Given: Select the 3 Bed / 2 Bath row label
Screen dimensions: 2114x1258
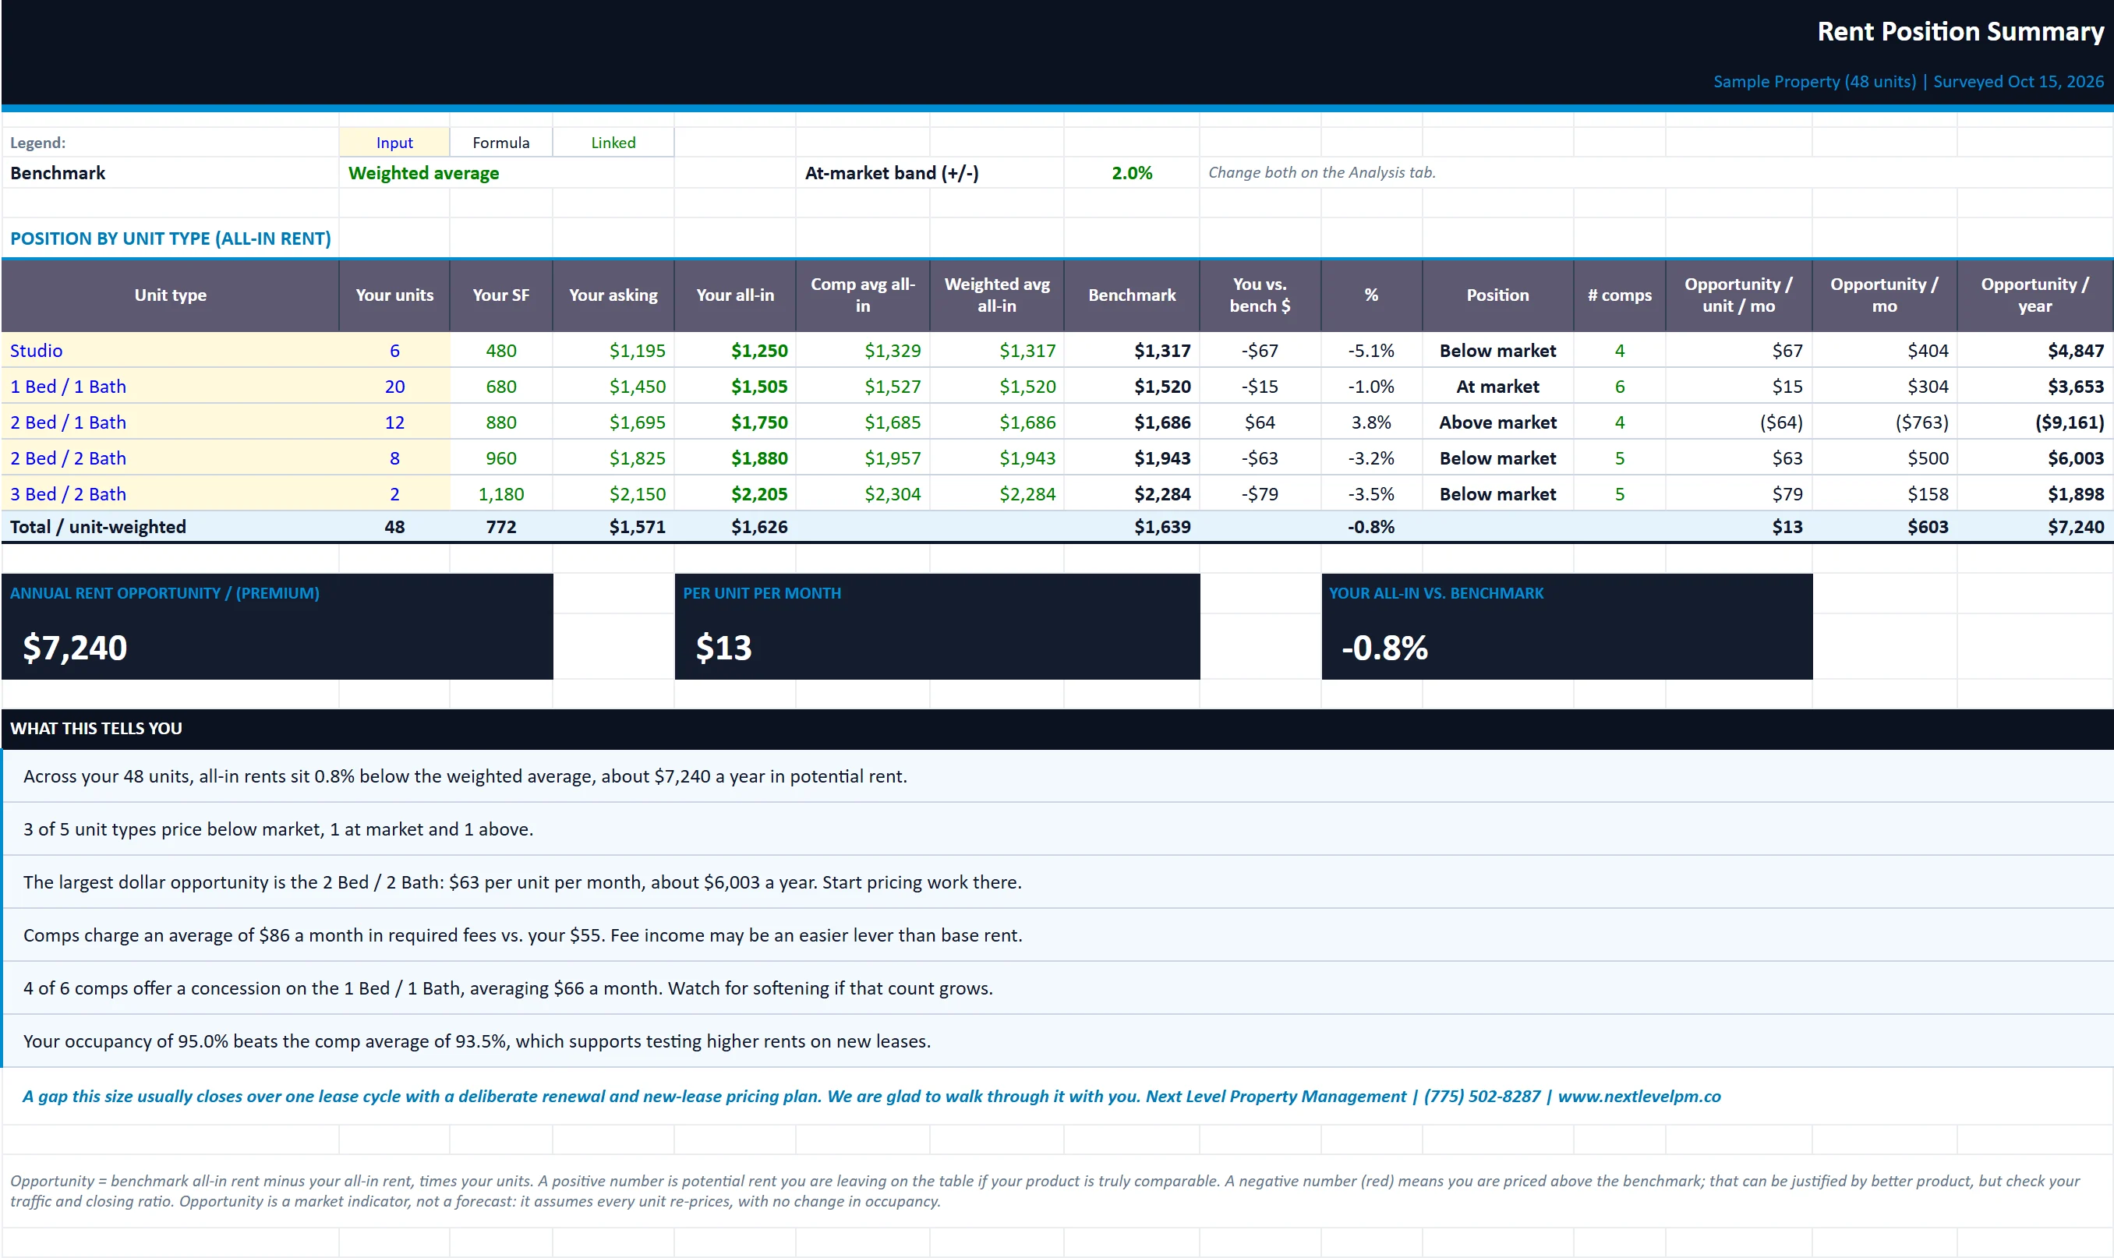Looking at the screenshot, I should pos(169,493).
